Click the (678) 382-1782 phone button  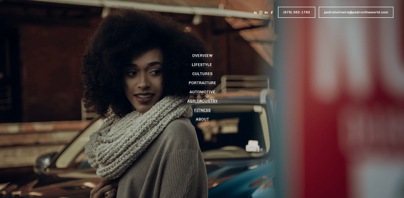(297, 12)
